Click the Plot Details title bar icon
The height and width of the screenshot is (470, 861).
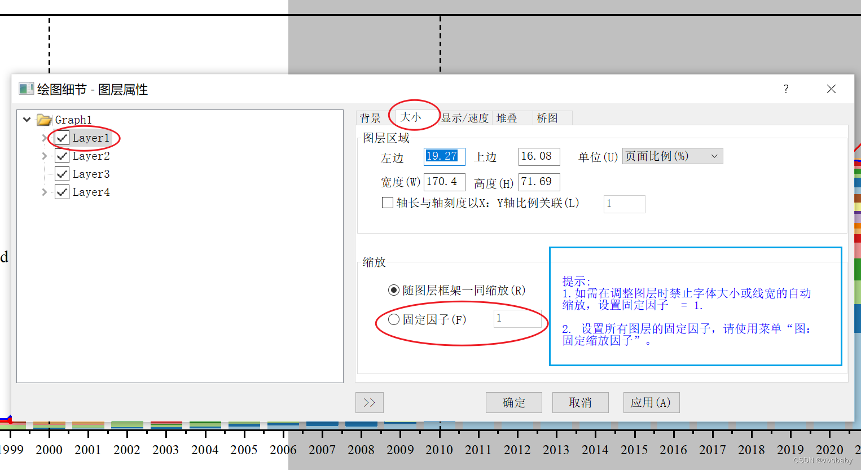(x=25, y=89)
